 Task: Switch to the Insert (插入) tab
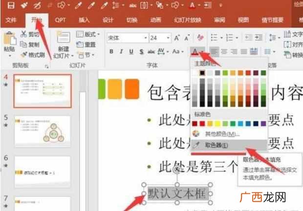click(x=84, y=20)
